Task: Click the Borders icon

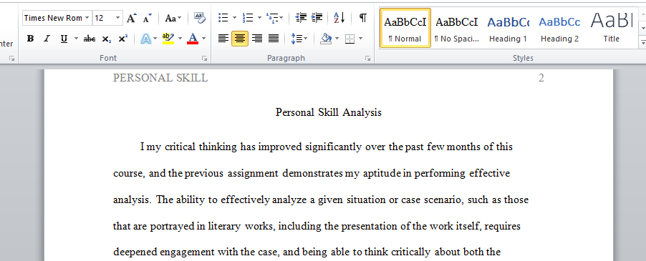Action: [x=349, y=39]
